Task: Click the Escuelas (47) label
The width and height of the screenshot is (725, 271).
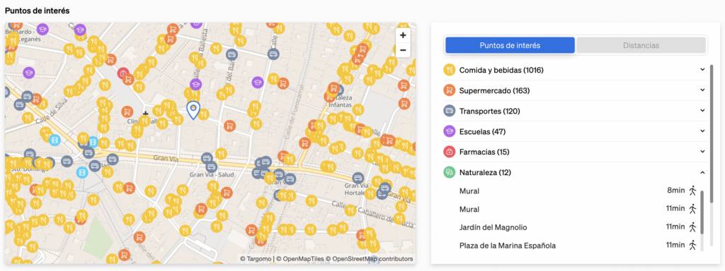Action: pyautogui.click(x=482, y=131)
